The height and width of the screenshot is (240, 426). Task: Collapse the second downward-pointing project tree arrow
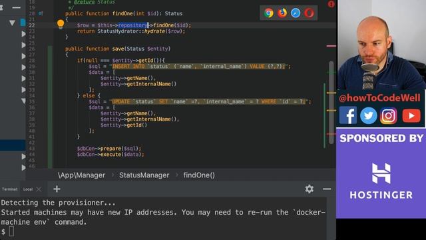24,101
